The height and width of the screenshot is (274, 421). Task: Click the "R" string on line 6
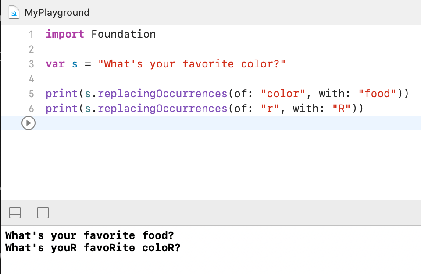pos(342,109)
